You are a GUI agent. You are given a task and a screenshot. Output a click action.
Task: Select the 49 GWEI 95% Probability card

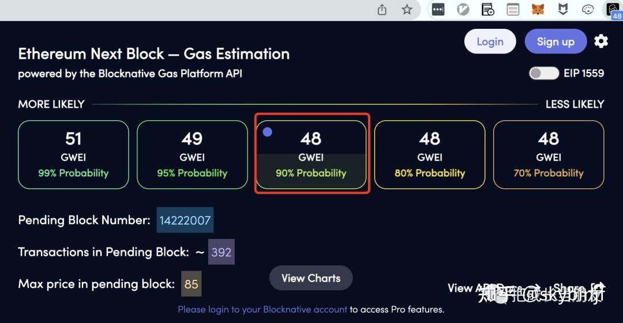[192, 155]
